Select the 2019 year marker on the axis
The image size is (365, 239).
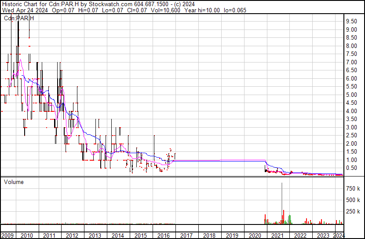click(232, 235)
